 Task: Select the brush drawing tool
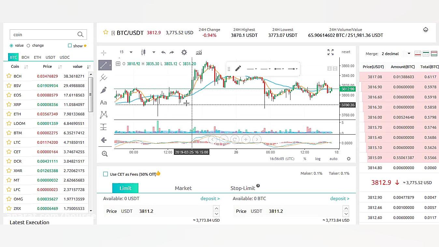click(104, 90)
